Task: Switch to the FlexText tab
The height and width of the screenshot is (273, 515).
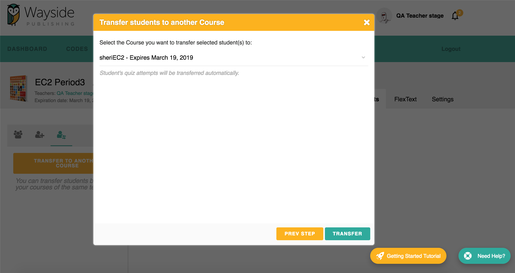Action: pyautogui.click(x=405, y=99)
